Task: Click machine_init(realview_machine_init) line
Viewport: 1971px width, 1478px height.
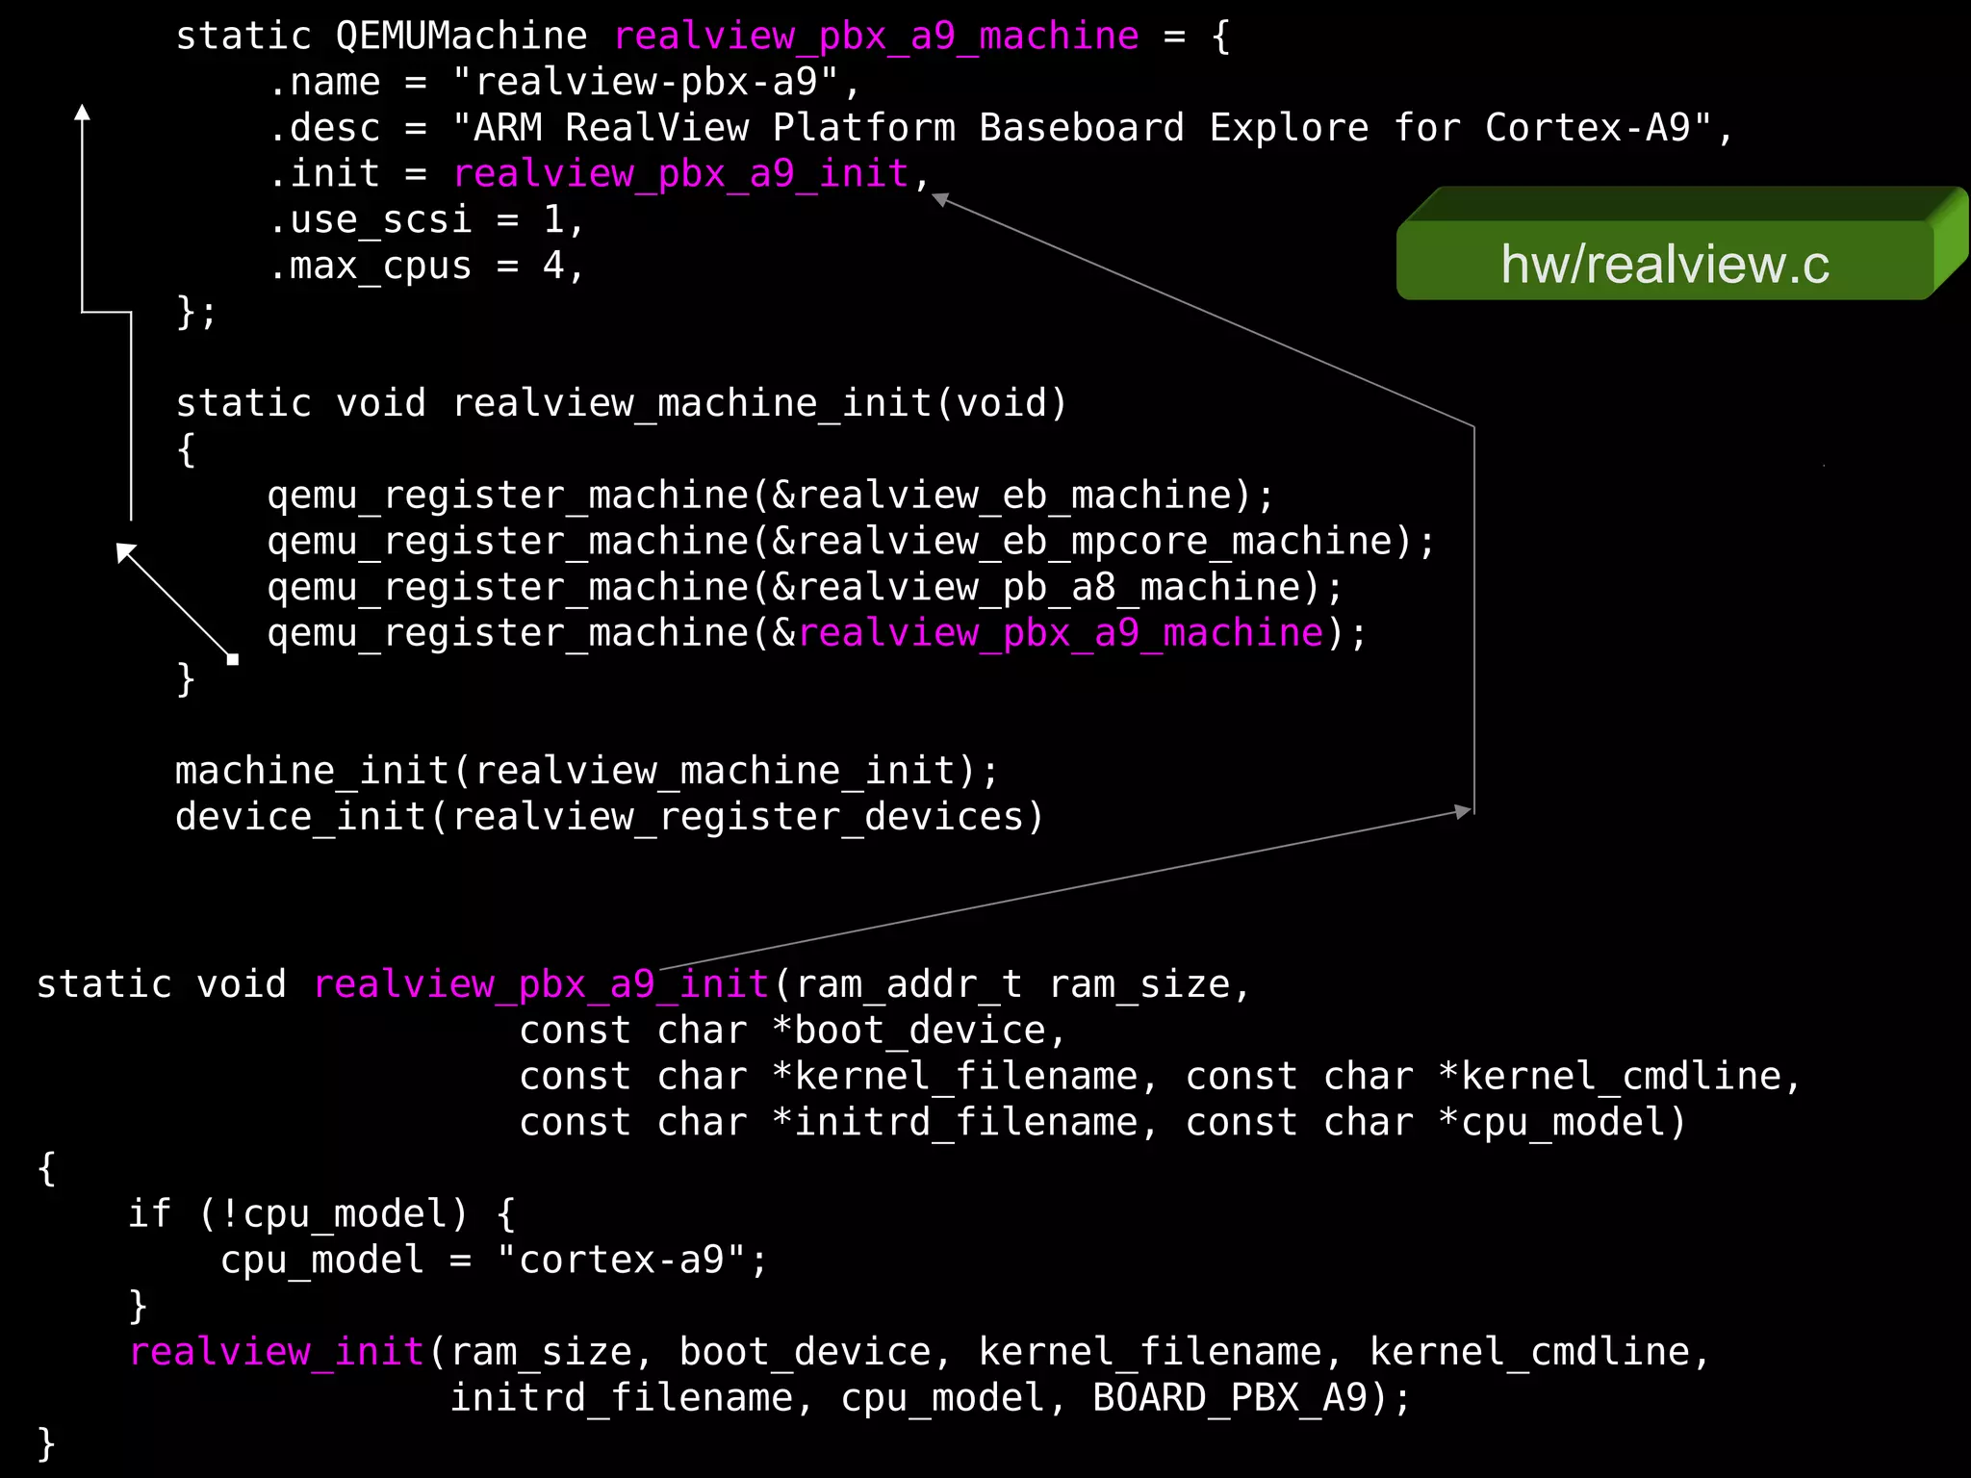Action: click(587, 772)
